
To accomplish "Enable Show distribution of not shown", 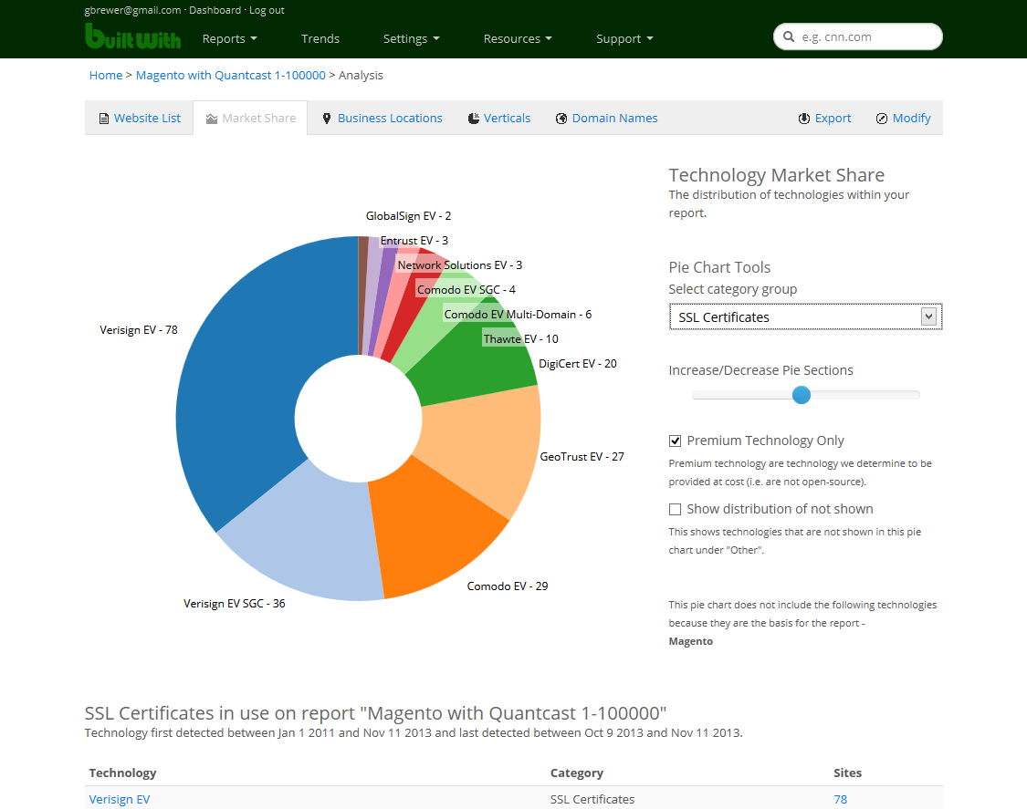I will 676,509.
